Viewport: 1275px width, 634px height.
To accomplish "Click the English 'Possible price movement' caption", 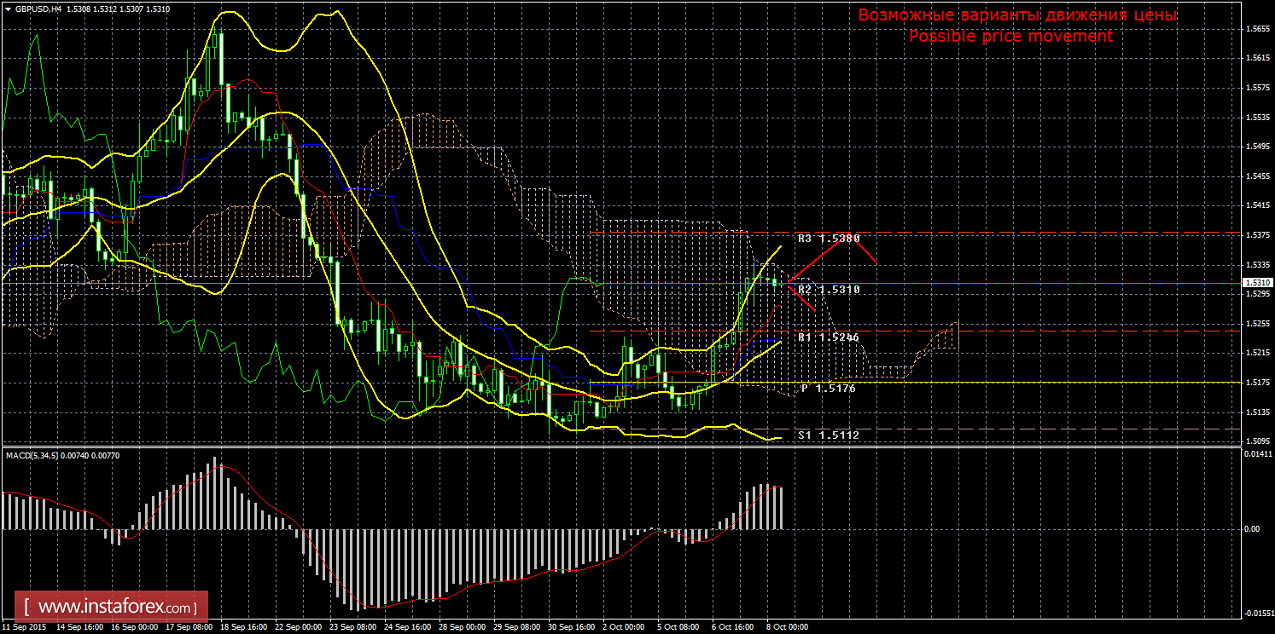I will coord(1010,36).
